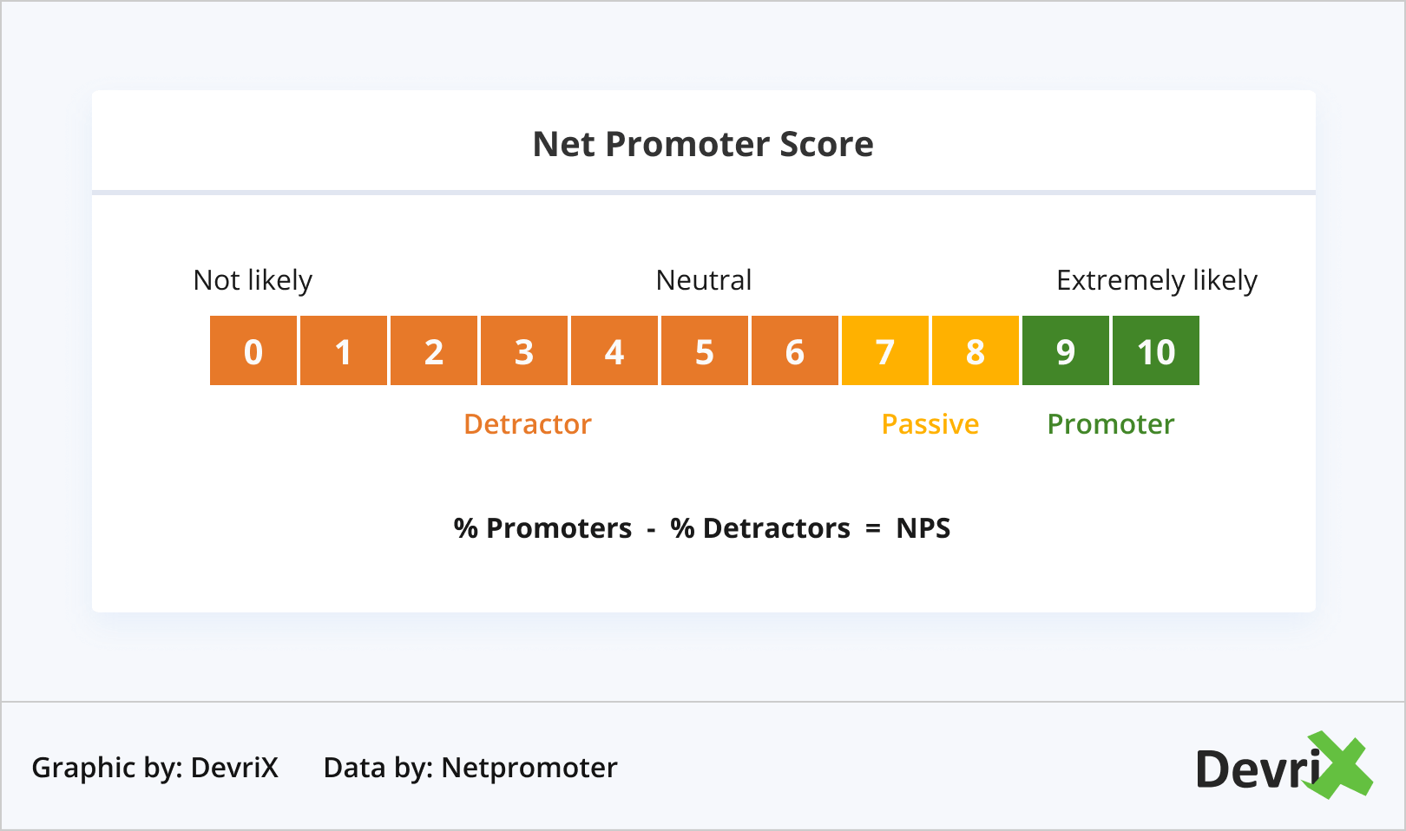Click the orange number 2 box
The height and width of the screenshot is (831, 1406).
tap(434, 350)
